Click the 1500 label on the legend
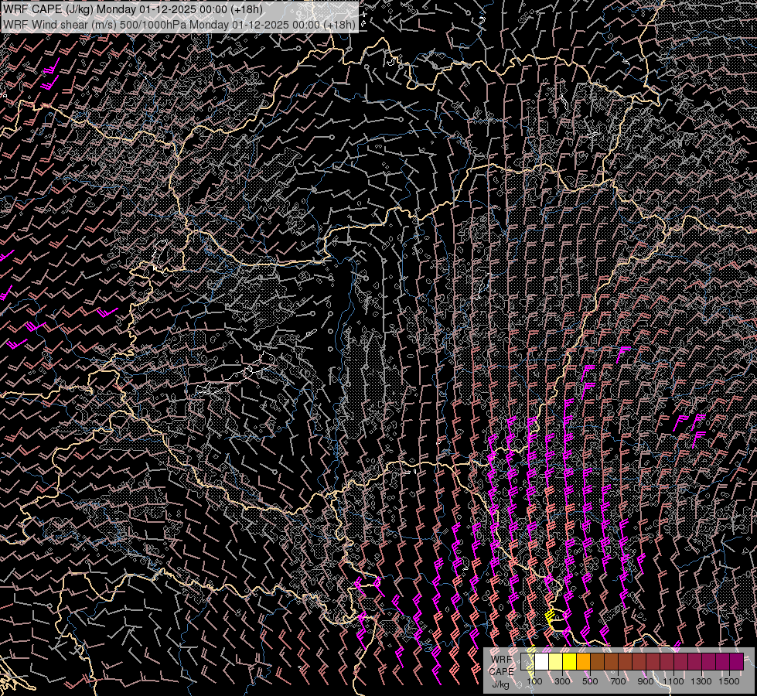 [x=729, y=681]
